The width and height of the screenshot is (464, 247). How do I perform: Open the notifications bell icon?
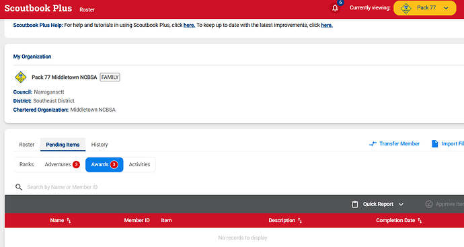[335, 8]
